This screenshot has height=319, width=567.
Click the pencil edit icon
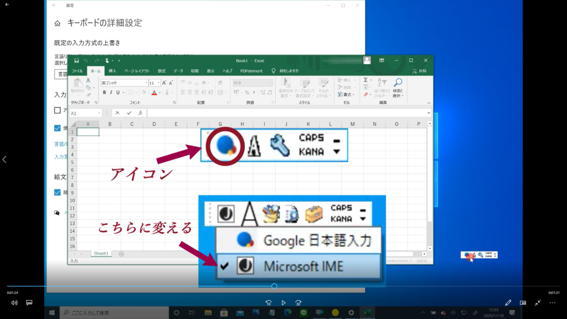(x=508, y=303)
